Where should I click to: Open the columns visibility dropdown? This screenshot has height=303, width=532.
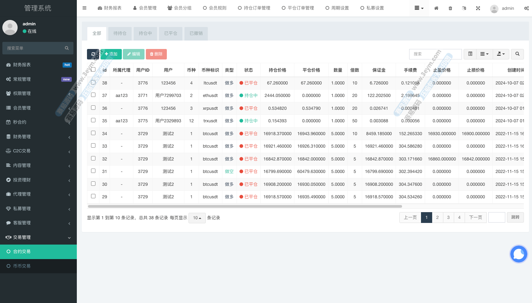pyautogui.click(x=484, y=54)
